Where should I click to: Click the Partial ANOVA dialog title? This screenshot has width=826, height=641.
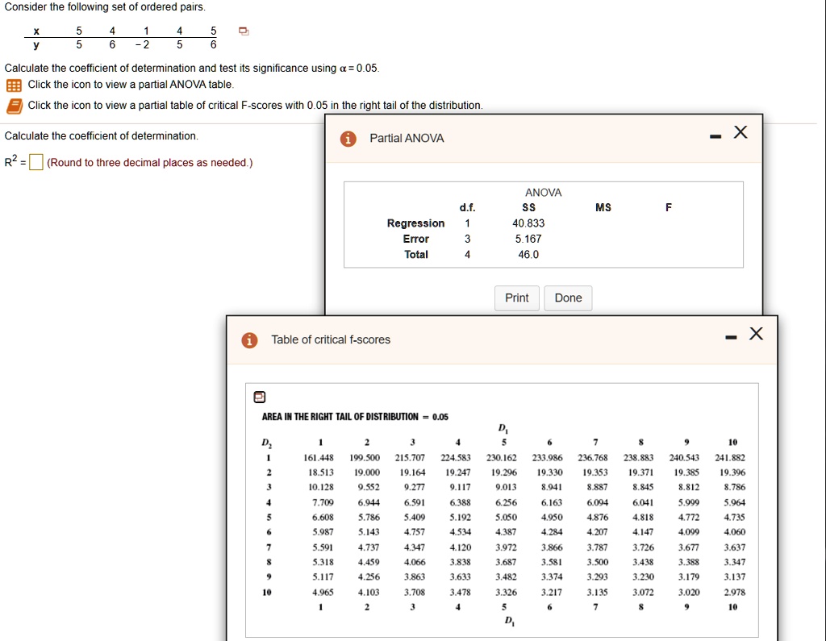tap(407, 139)
